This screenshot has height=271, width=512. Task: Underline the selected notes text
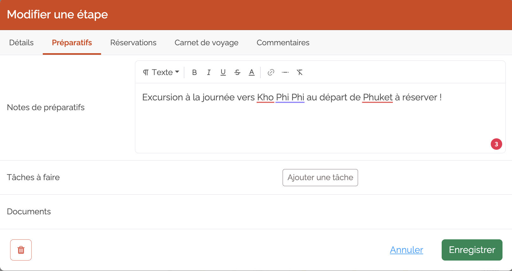click(223, 72)
